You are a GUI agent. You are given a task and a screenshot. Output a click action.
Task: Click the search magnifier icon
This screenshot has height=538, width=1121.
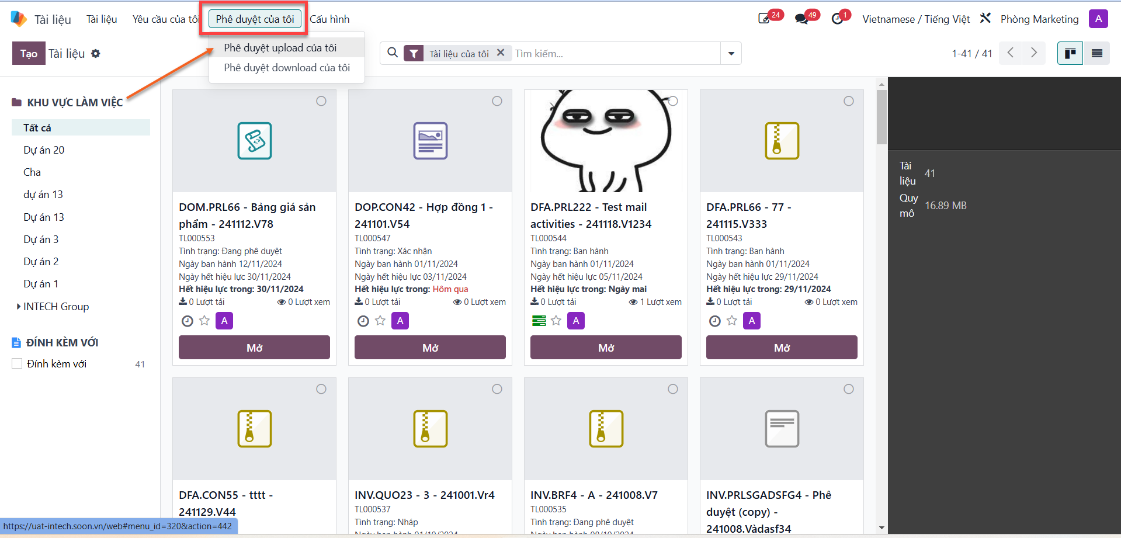[393, 53]
